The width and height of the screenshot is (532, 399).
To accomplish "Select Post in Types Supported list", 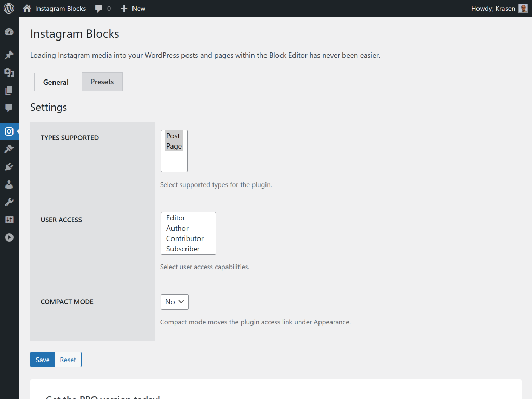I will click(x=174, y=136).
